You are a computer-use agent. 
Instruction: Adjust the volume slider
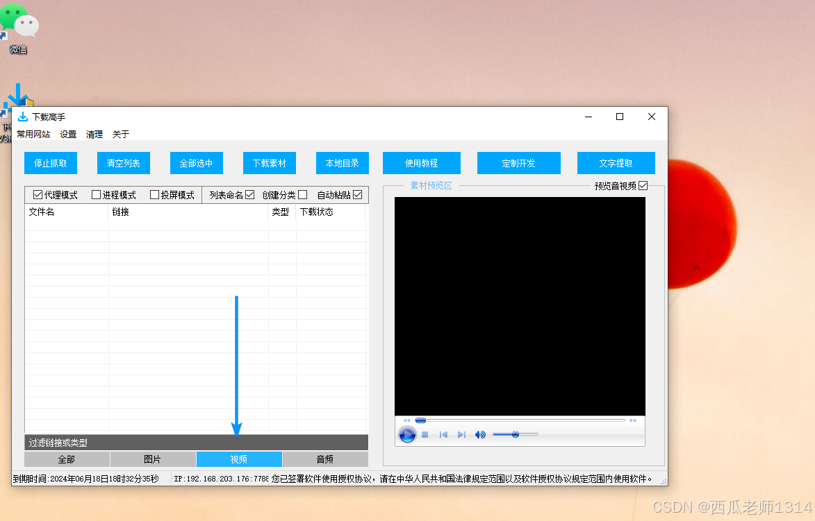(x=516, y=434)
